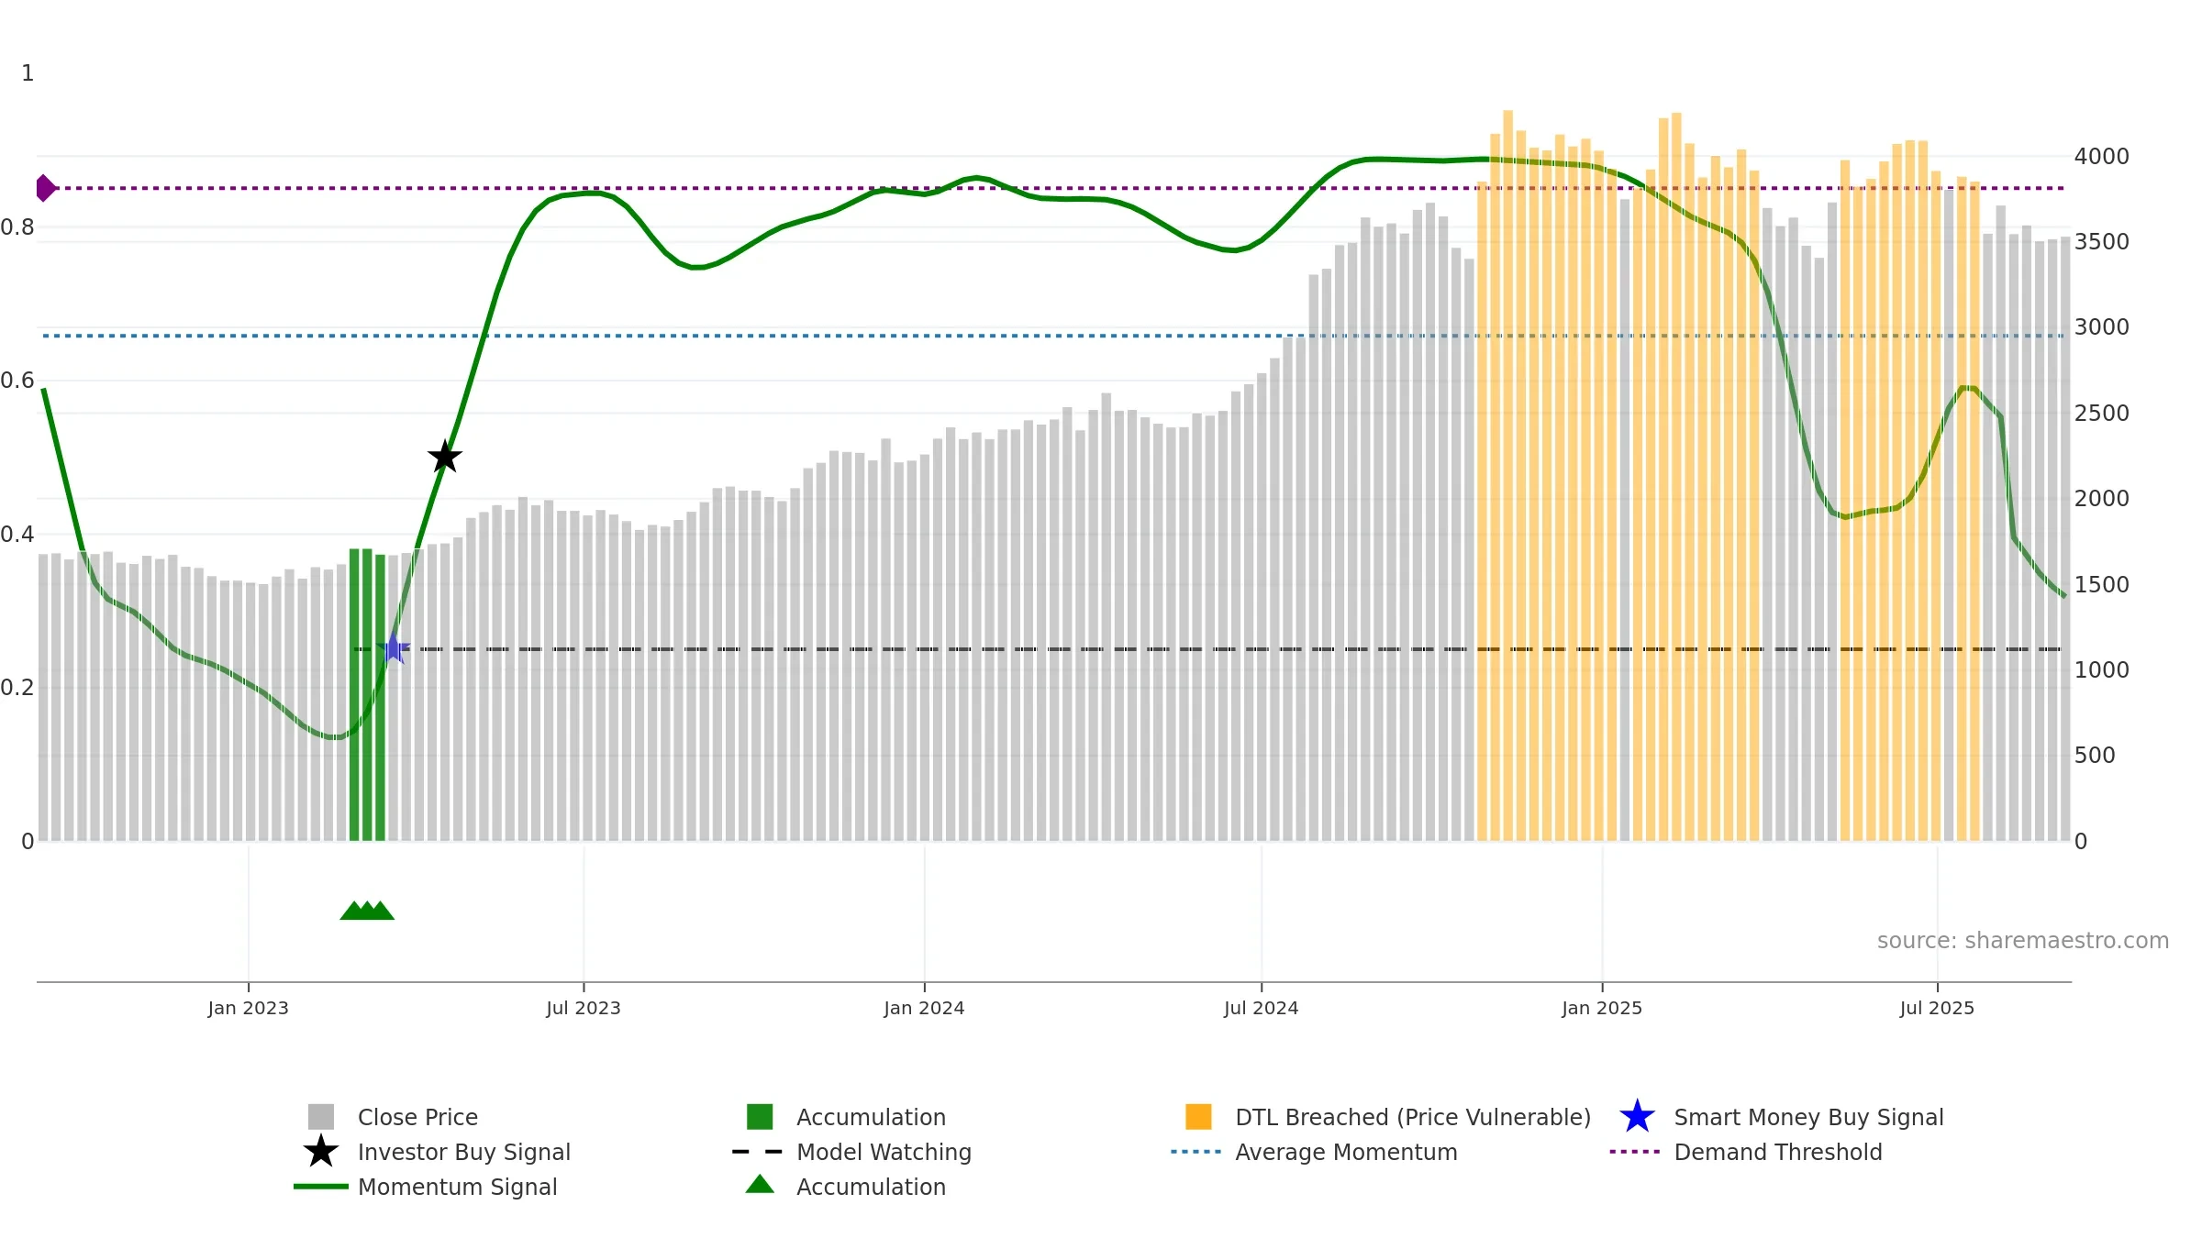The image size is (2202, 1238).
Task: Click the green line Momentum Signal legend icon
Action: click(321, 1187)
